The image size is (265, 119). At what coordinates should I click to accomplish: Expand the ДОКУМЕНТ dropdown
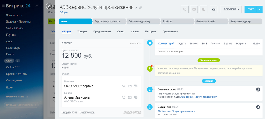(x=231, y=9)
